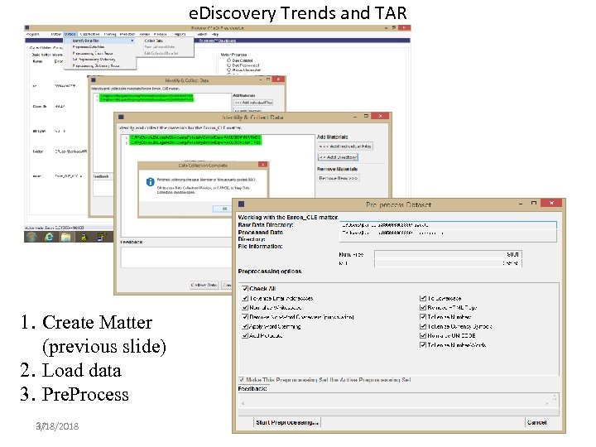This screenshot has height=447, width=596.
Task: Maximize the Pre-process Dataset window
Action: click(x=534, y=204)
